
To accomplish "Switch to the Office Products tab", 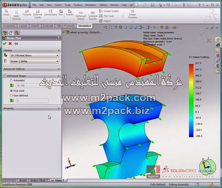I will tap(65, 26).
